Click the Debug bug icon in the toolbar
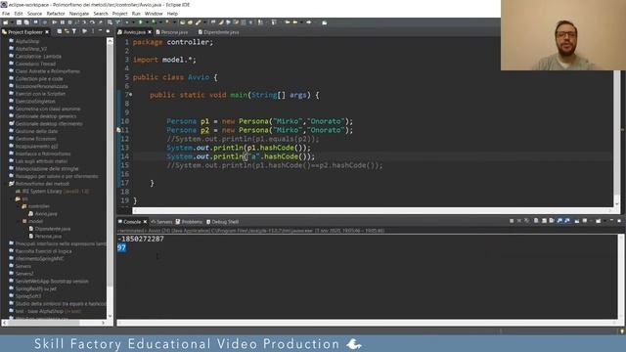 tap(127, 22)
